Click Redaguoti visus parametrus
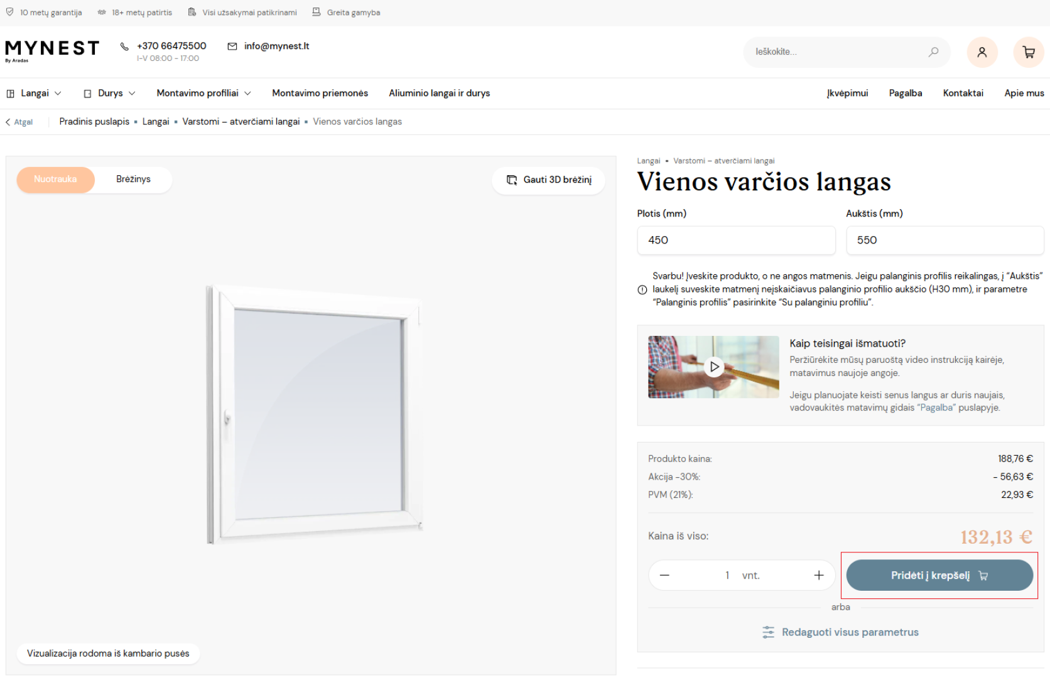This screenshot has height=678, width=1050. click(840, 632)
